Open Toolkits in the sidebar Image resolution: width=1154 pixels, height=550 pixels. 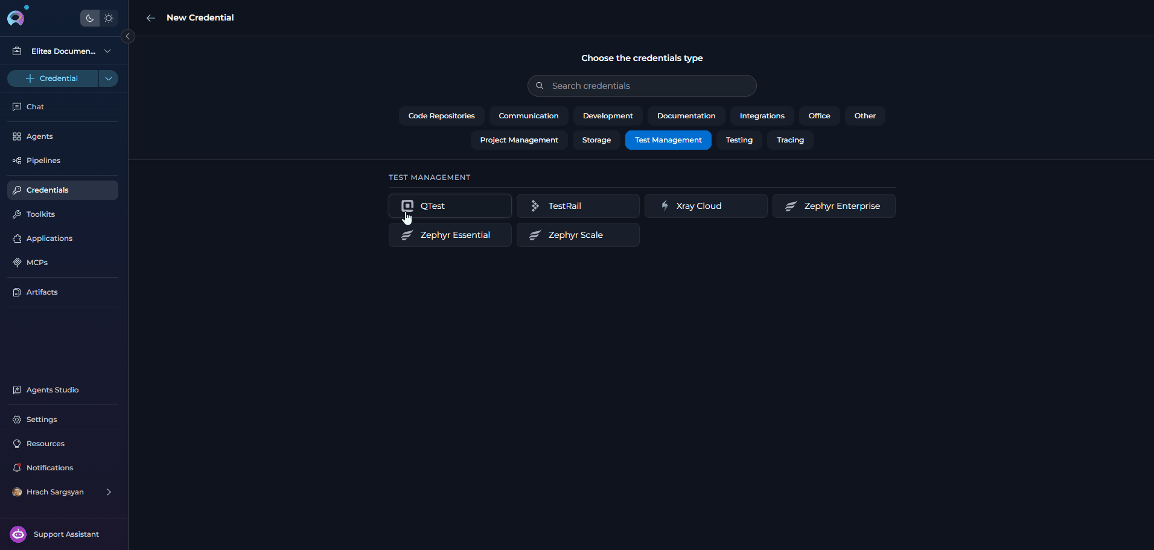(x=63, y=214)
